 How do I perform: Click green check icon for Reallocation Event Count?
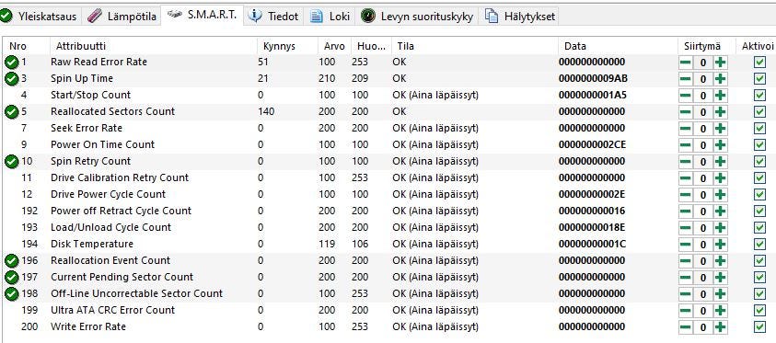[11, 260]
